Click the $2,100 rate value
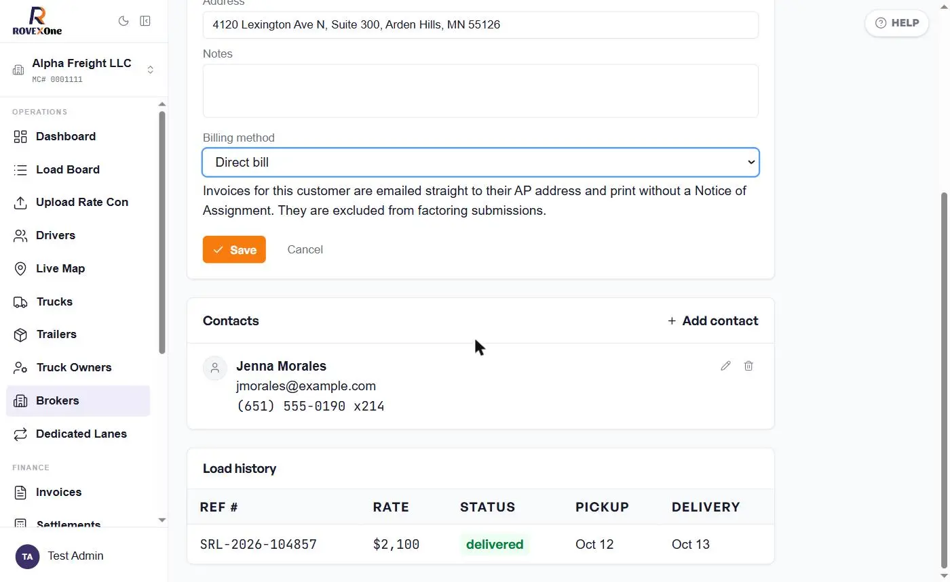The image size is (950, 582). point(396,545)
